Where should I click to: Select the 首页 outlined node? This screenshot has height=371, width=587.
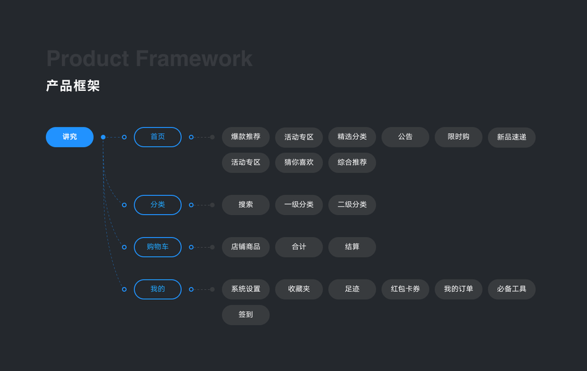158,137
